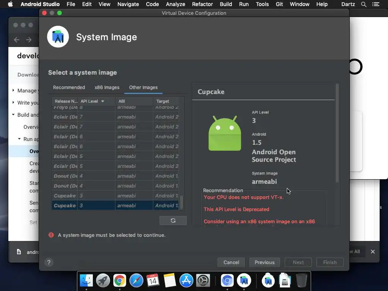Select the second Eclair API 6 row
The width and height of the screenshot is (388, 291).
click(x=115, y=146)
